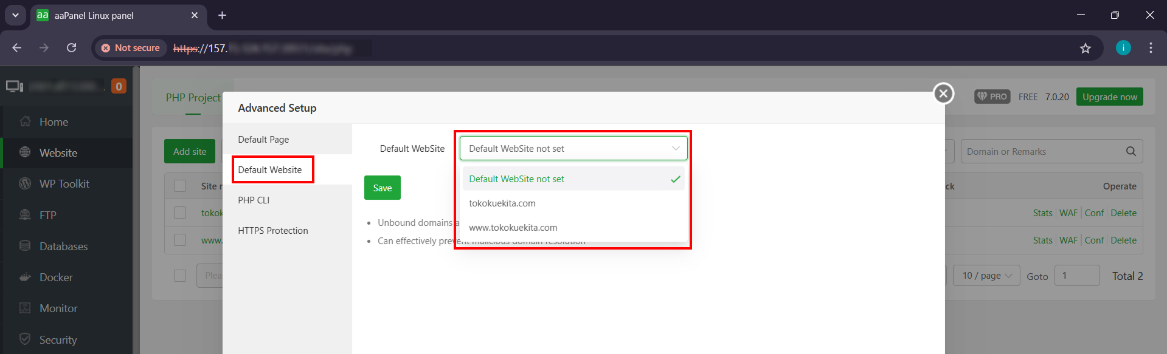1167x354 pixels.
Task: Toggle checkbox for the www site row
Action: click(180, 240)
